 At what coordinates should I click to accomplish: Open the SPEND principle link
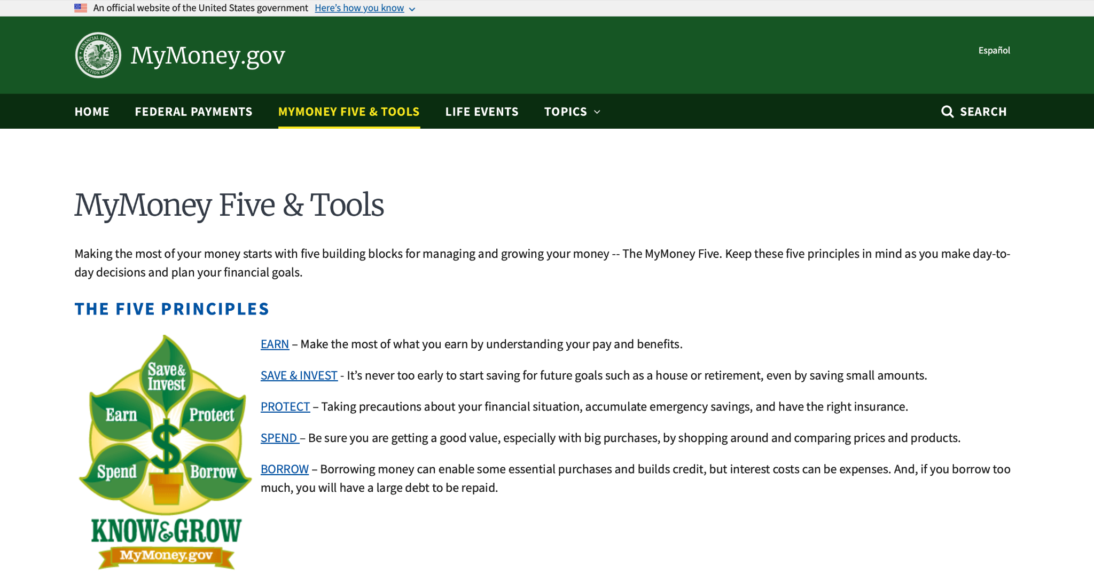(279, 438)
